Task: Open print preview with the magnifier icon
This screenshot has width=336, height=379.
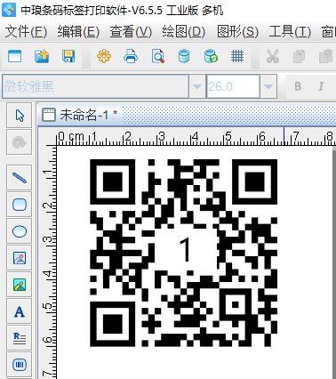Action: pos(158,56)
